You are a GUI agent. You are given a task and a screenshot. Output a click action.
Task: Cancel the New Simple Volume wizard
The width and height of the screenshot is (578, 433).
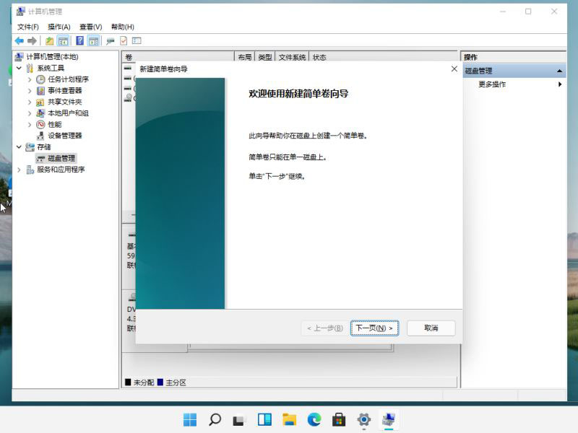(431, 328)
